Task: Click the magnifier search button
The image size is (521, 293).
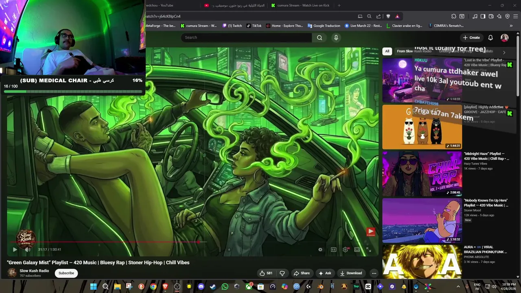Action: 320,37
